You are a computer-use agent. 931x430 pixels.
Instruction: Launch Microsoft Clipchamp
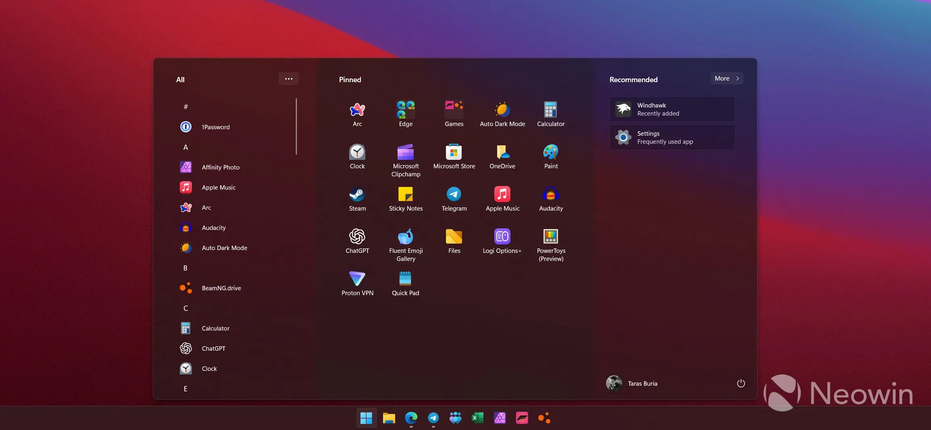coord(406,161)
